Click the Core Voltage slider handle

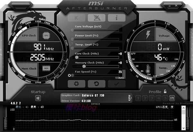click(x=72, y=30)
